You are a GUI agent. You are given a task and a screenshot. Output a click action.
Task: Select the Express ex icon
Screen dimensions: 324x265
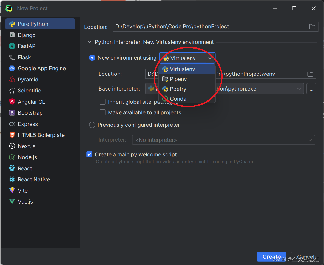pyautogui.click(x=12, y=124)
